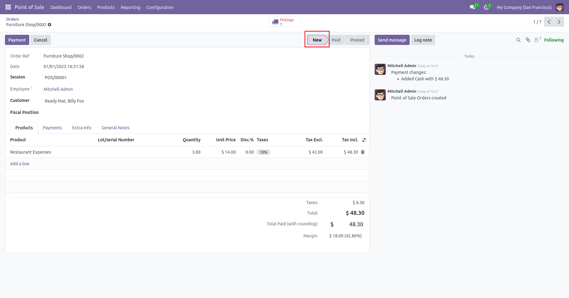
Task: Click the Payment button
Action: pos(17,40)
